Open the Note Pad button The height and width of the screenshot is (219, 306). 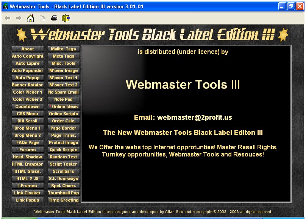(64, 99)
